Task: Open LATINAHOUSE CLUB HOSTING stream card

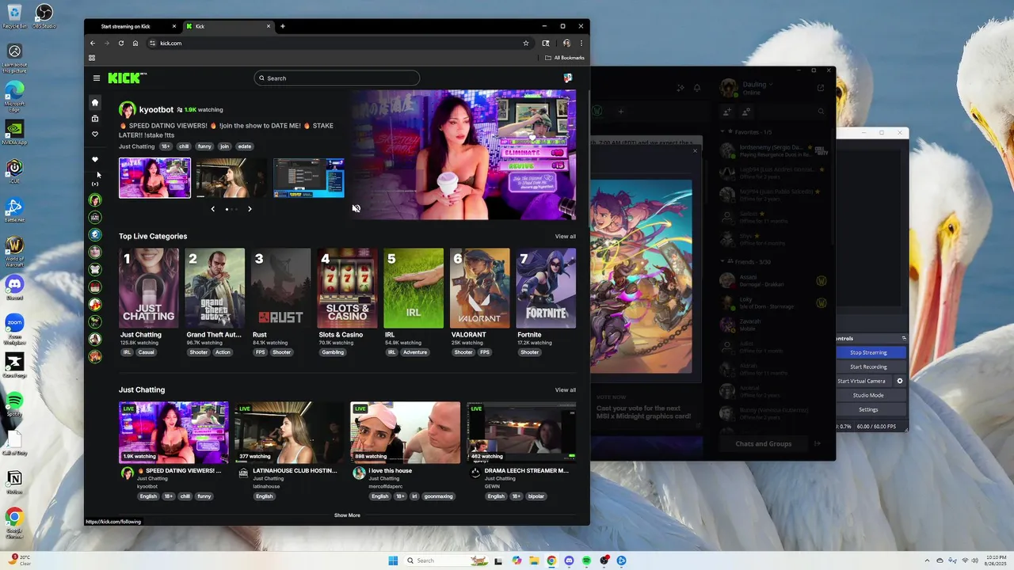Action: (289, 431)
